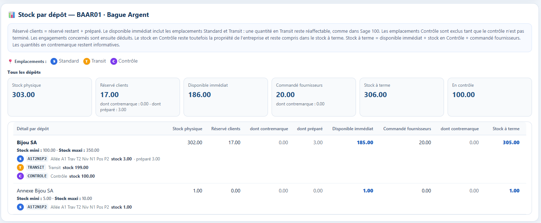Click Bijou SA's stock à terme value 305.00
Image resolution: width=541 pixels, height=223 pixels.
pos(511,142)
